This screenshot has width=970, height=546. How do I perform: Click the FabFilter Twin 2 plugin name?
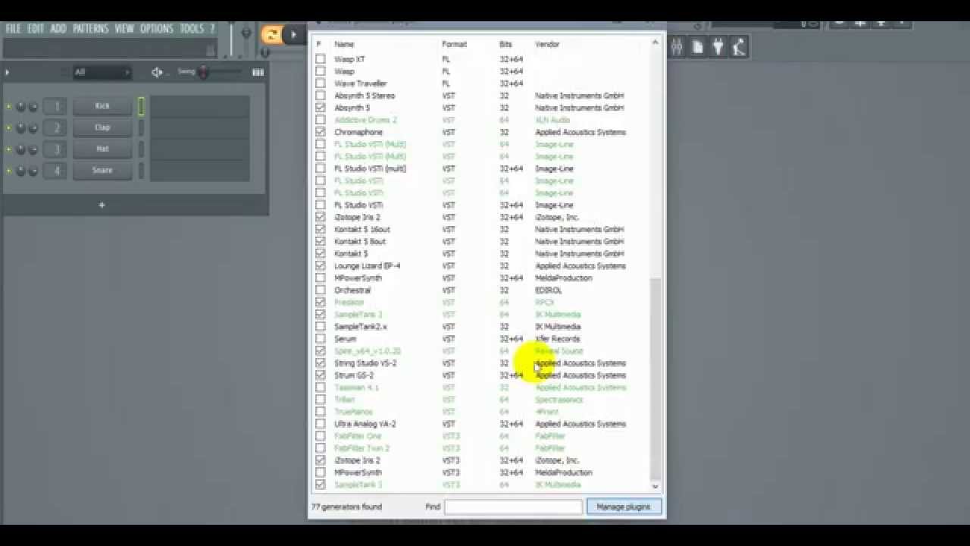pos(361,448)
